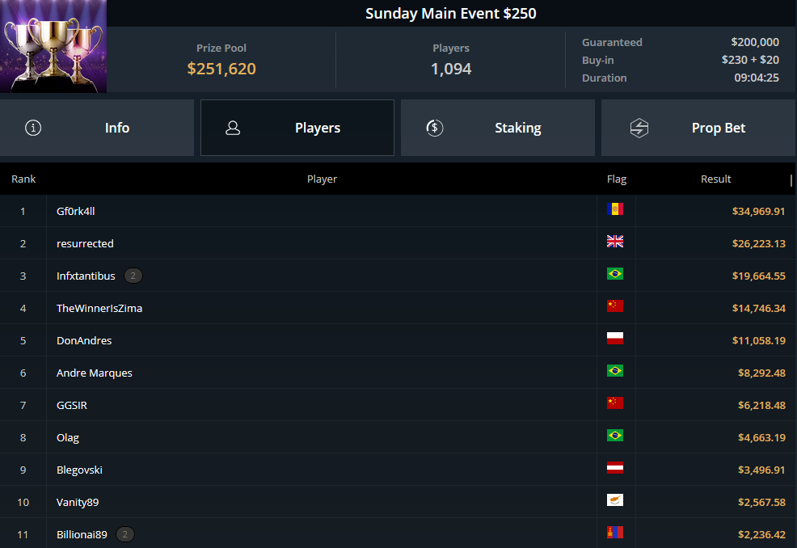797x548 pixels.
Task: Select player TheWinnerIsZima in the list
Action: pyautogui.click(x=99, y=308)
